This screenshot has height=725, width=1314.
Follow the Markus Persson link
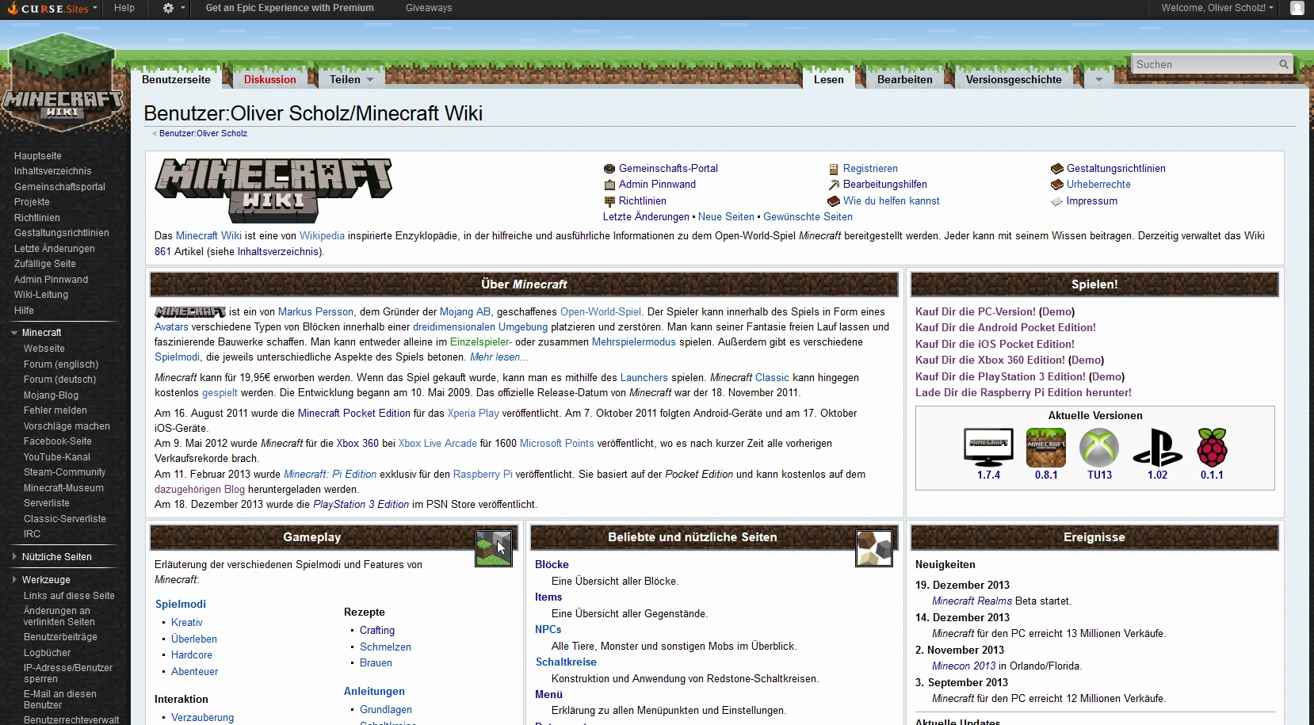[316, 312]
